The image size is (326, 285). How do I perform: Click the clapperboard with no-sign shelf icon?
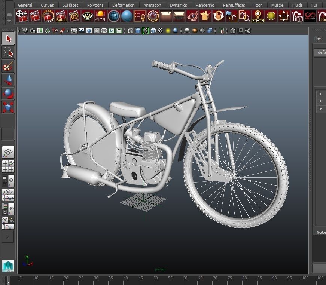tap(74, 16)
